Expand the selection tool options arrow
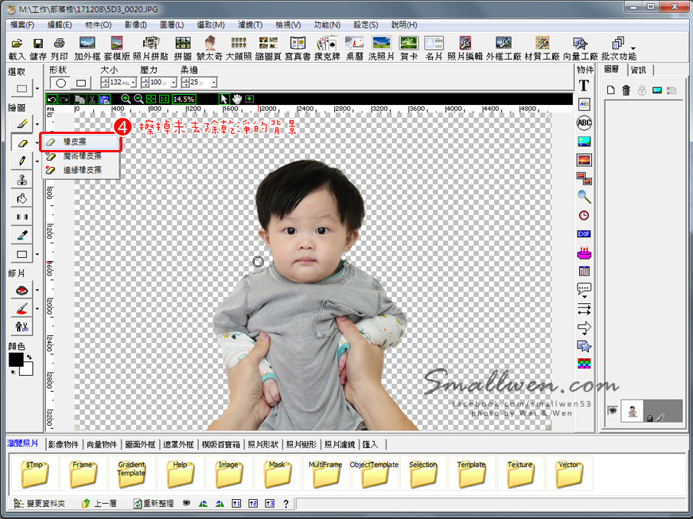This screenshot has width=693, height=519. pyautogui.click(x=37, y=89)
